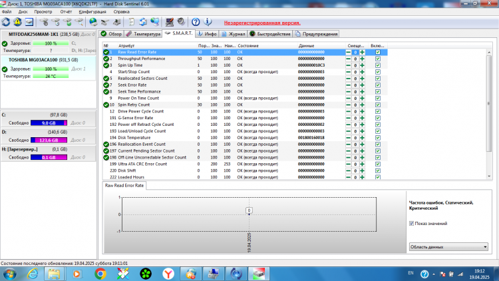Toggle enable checkbox for Current Pending Sector Count
The width and height of the screenshot is (499, 281).
378,151
